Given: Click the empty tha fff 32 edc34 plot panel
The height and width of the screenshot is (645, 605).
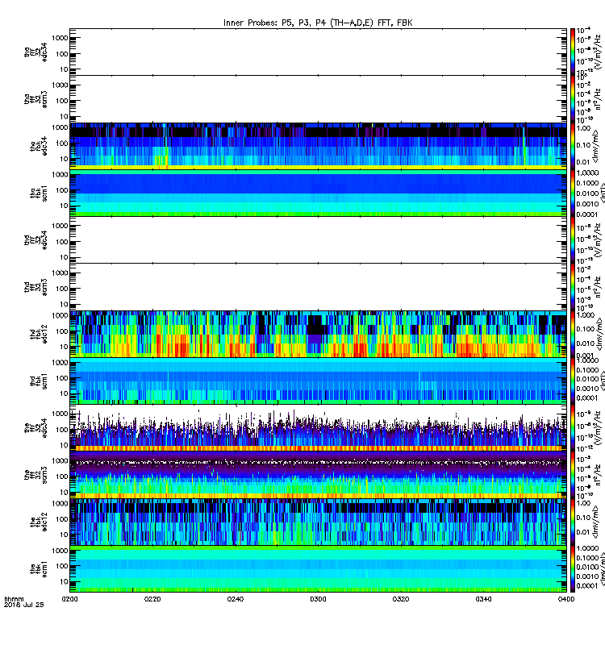Looking at the screenshot, I should [318, 52].
